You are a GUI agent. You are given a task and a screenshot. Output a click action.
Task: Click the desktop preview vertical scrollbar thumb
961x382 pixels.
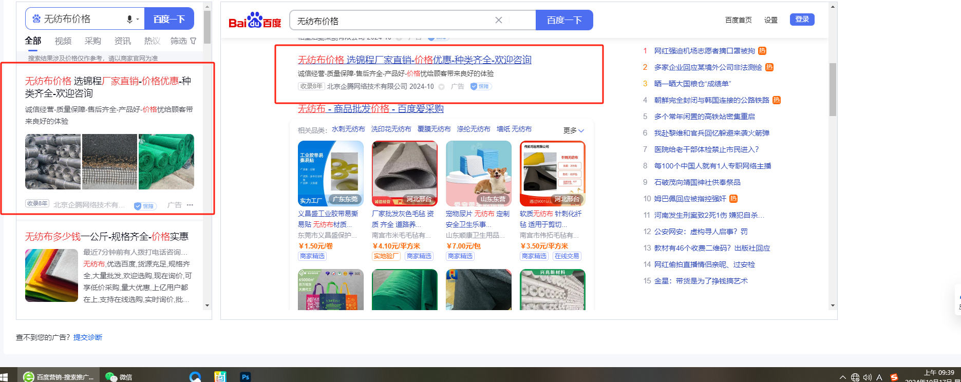tap(833, 89)
